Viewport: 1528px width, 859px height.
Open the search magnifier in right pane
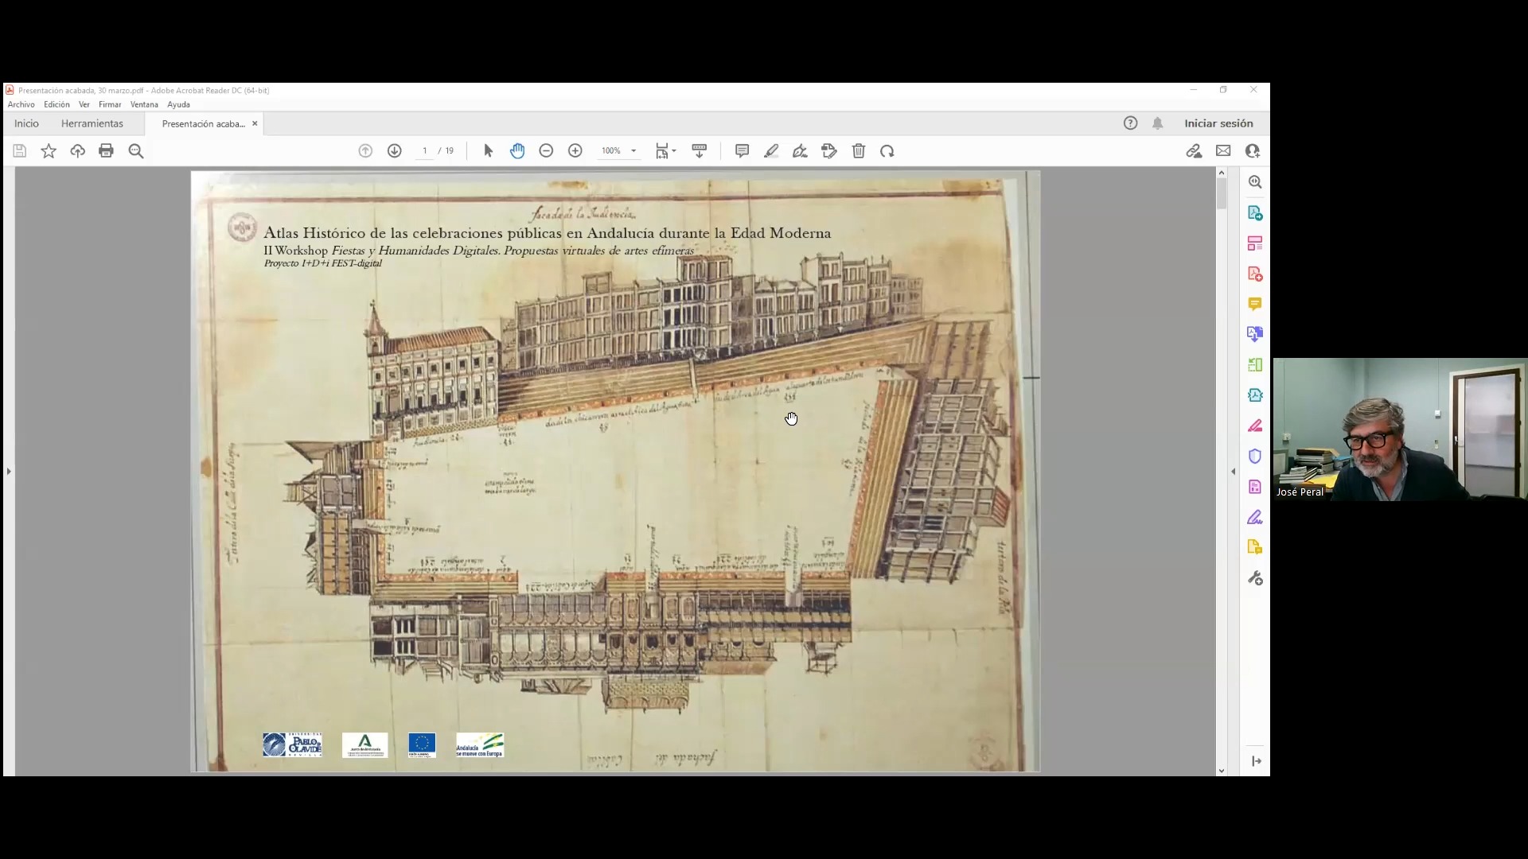[1255, 182]
